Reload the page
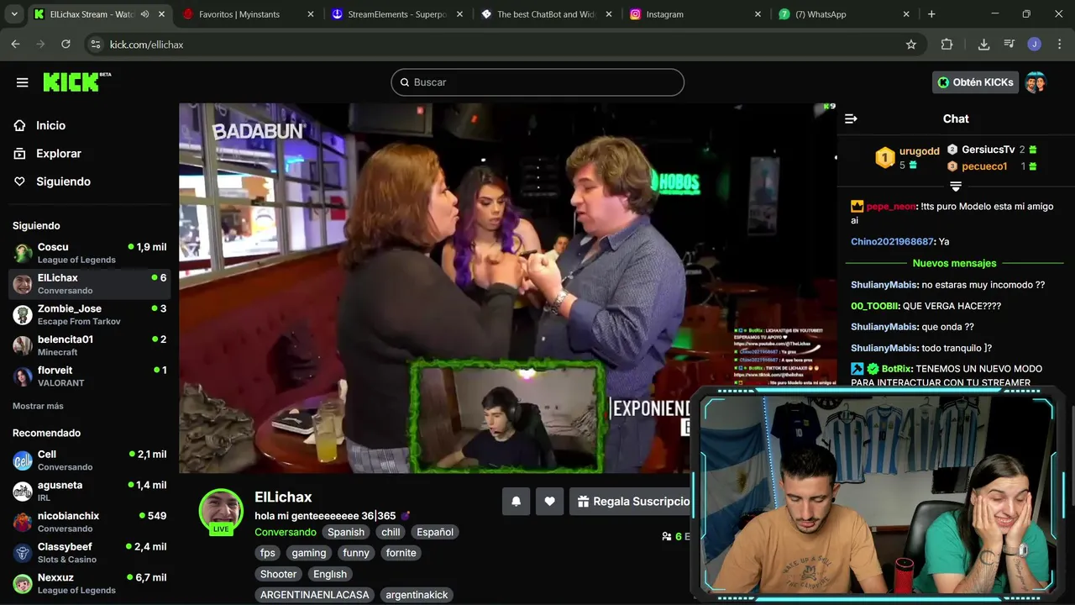 point(66,45)
